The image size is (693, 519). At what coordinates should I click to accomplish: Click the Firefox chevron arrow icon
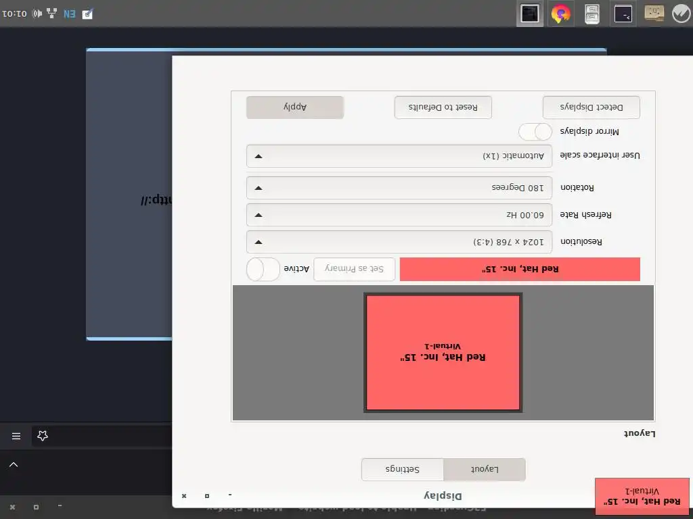(x=14, y=464)
